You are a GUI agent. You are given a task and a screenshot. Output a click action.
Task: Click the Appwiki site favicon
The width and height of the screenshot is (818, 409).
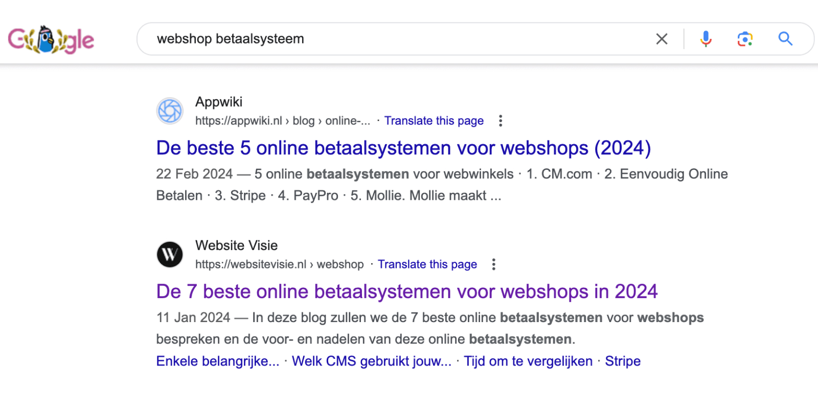pyautogui.click(x=170, y=111)
